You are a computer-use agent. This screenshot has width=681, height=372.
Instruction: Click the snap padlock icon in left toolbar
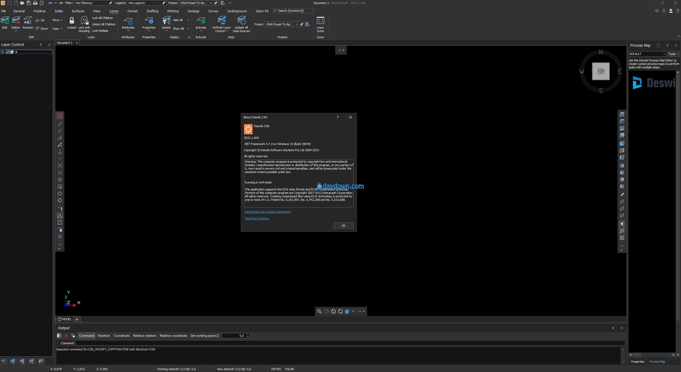60,229
